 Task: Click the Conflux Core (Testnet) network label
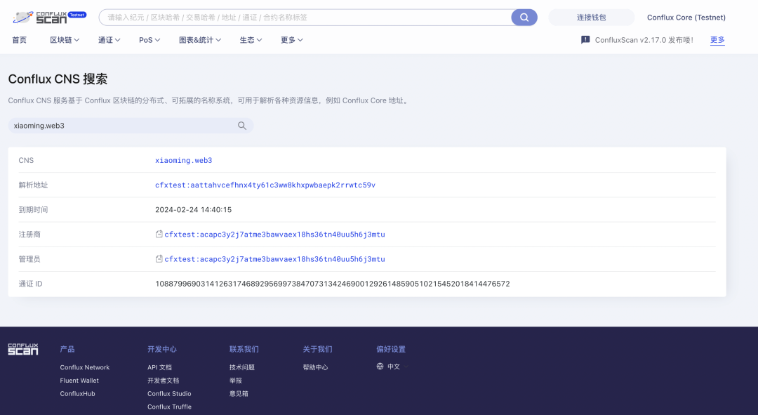tap(686, 18)
